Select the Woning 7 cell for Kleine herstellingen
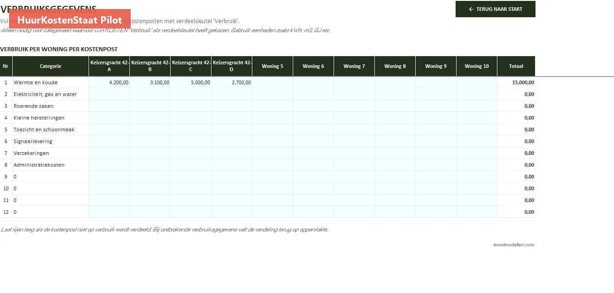Viewport: 614px width, 293px height. 354,118
